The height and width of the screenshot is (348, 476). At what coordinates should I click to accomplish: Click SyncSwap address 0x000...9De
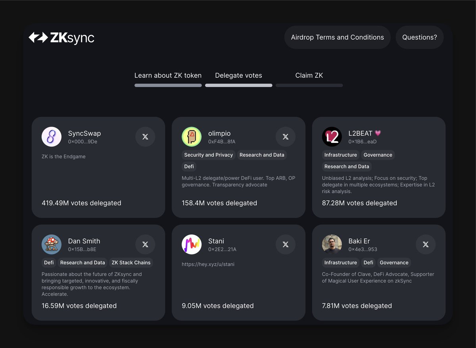click(83, 142)
